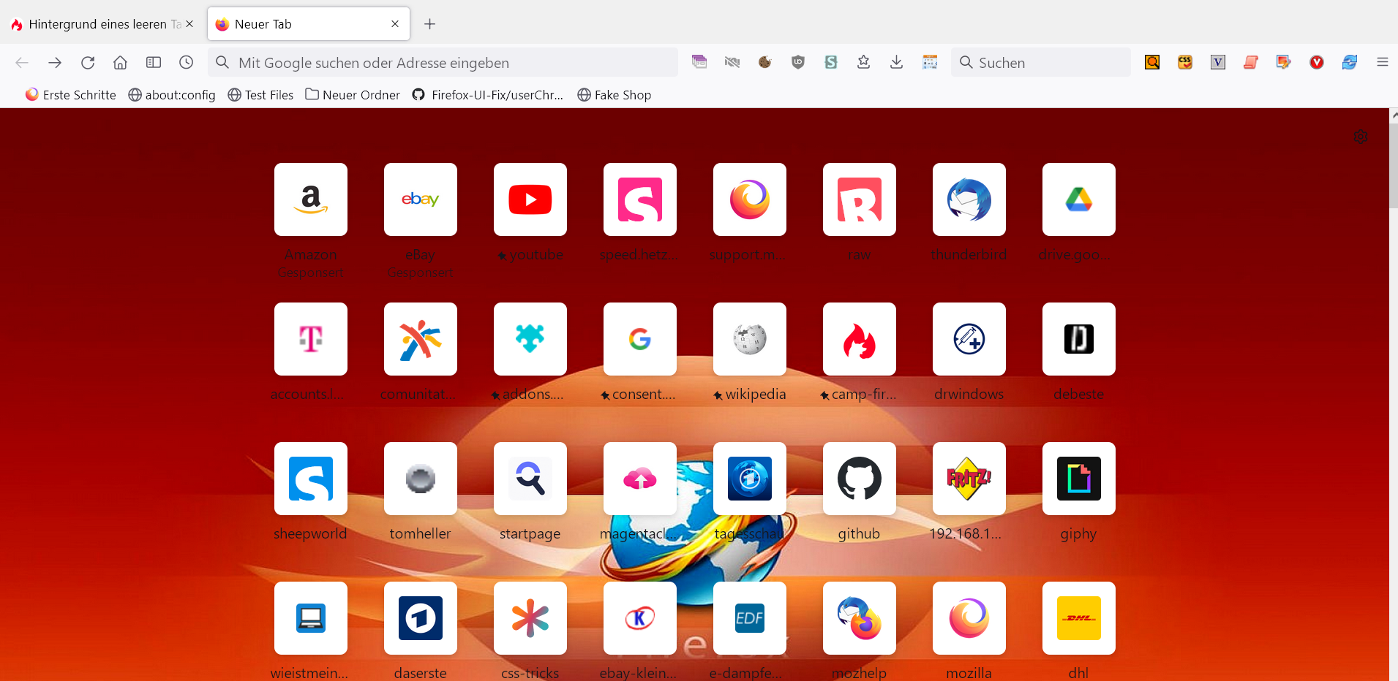Close the Neuer Tab tab

[395, 24]
